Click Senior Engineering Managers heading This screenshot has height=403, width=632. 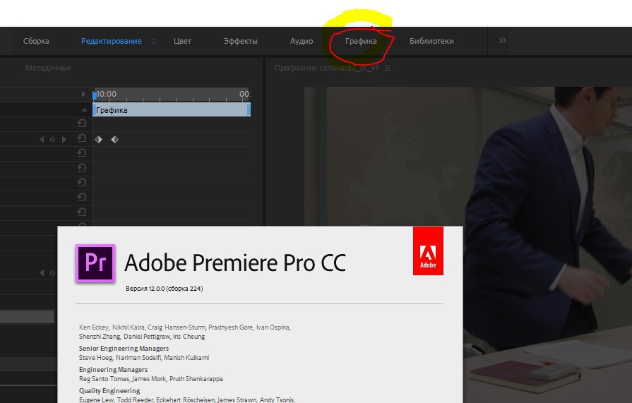pyautogui.click(x=124, y=348)
